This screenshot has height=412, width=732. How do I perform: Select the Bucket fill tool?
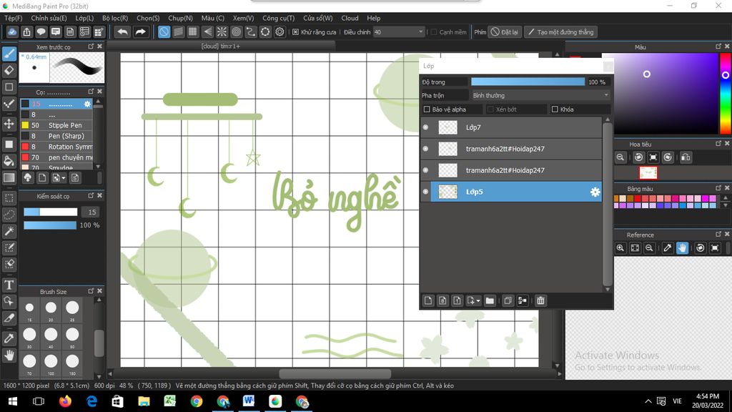tap(9, 161)
